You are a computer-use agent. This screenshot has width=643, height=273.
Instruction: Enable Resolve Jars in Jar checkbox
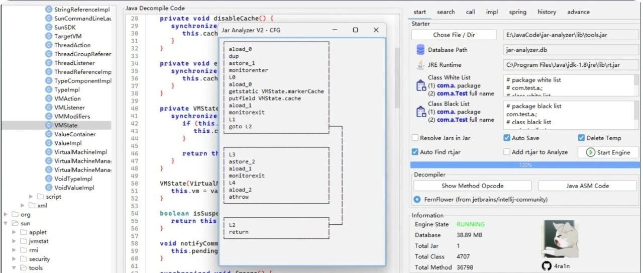point(415,138)
